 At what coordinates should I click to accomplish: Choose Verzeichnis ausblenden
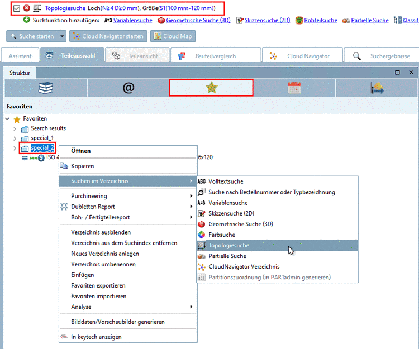tap(128, 232)
